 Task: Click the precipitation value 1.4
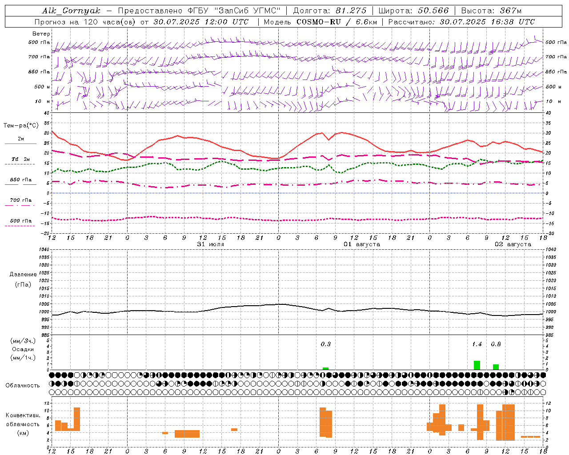[x=477, y=344]
